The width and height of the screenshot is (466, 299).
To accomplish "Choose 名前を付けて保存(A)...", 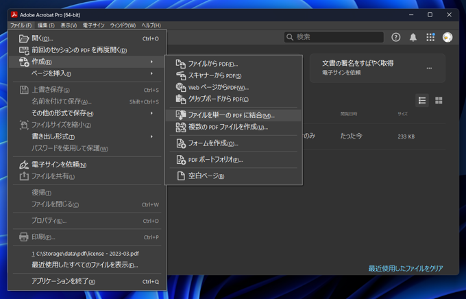I will [87, 101].
